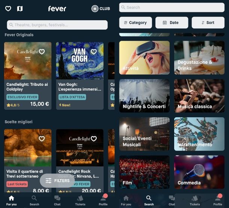
Task: Open the Category filter dropdown
Action: click(x=136, y=22)
